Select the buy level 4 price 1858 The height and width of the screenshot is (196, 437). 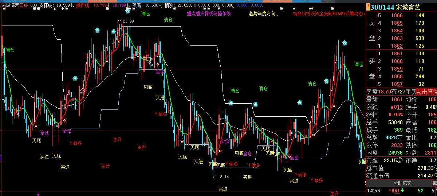click(x=397, y=77)
